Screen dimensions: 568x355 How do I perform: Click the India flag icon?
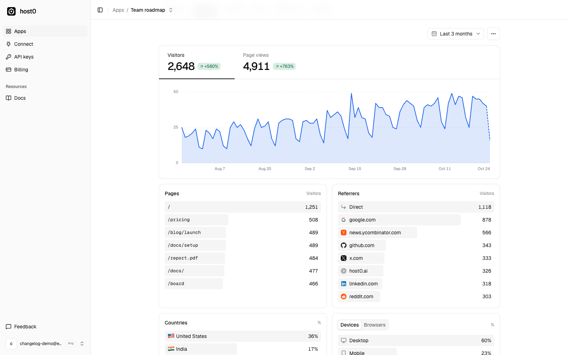click(x=171, y=349)
